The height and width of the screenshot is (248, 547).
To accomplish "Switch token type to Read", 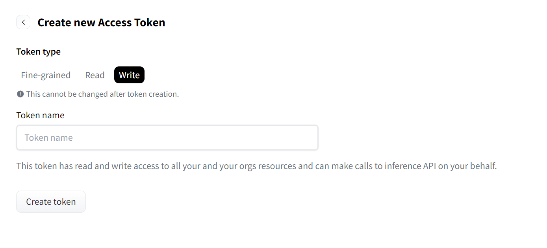I will click(x=95, y=75).
